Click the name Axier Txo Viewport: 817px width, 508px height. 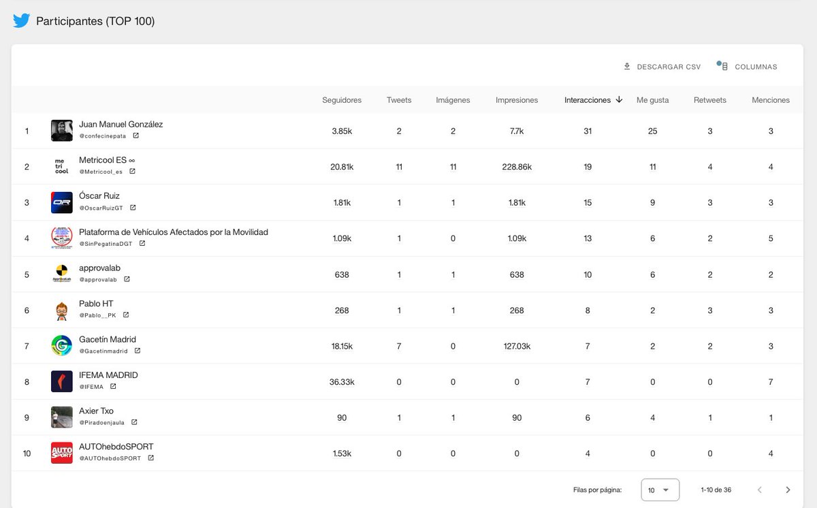click(x=96, y=411)
